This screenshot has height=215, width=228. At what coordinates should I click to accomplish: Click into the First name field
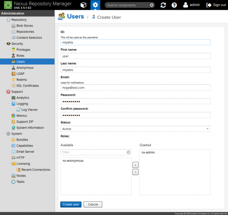tap(135, 56)
